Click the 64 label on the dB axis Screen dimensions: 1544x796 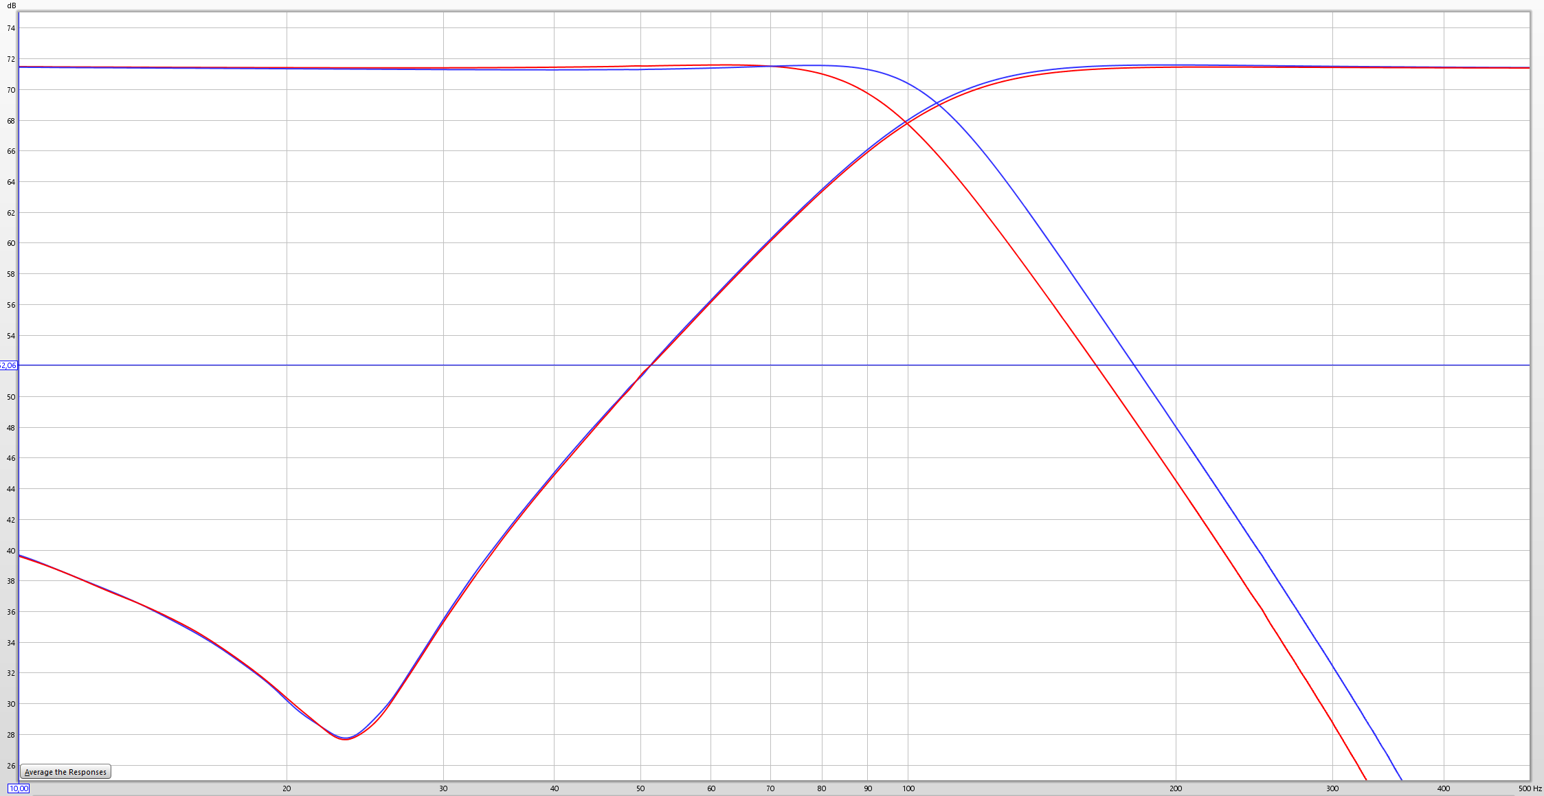[x=11, y=182]
